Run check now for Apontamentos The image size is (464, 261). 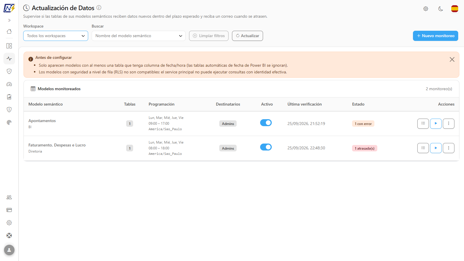436,124
